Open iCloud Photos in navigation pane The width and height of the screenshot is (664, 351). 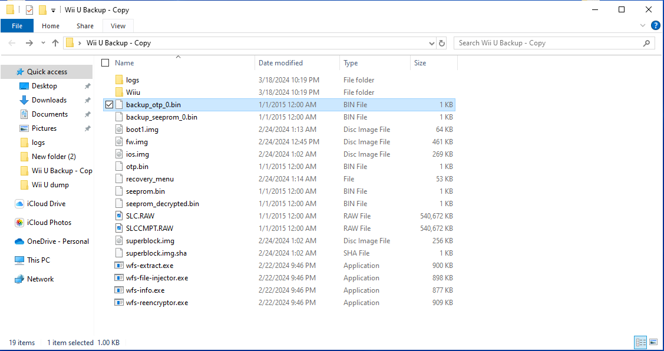point(49,223)
